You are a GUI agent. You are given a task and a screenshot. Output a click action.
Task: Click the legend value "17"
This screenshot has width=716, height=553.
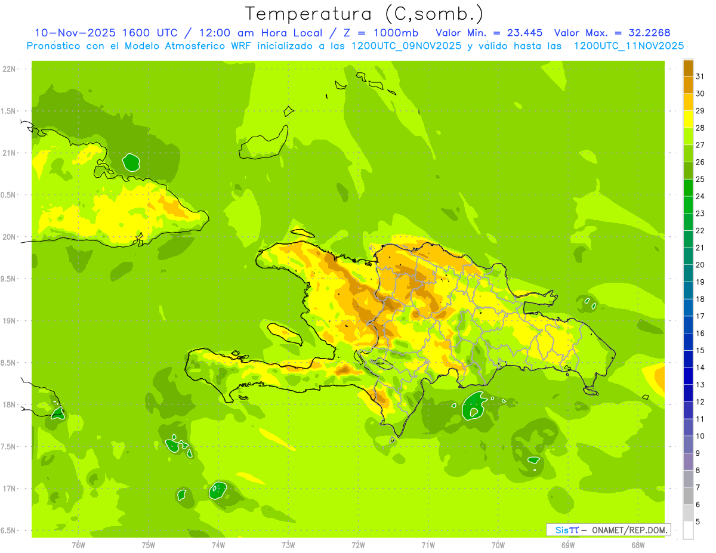[x=700, y=316]
